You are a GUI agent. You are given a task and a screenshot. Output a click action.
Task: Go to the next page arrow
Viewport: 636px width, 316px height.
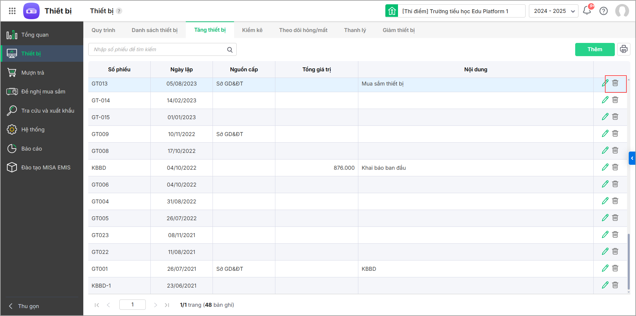pyautogui.click(x=155, y=305)
